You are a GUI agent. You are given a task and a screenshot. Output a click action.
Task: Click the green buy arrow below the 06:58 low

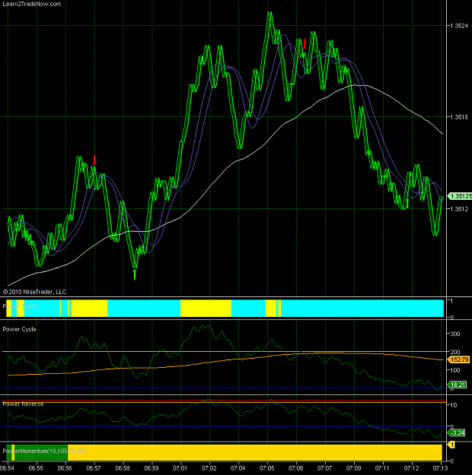coord(135,274)
